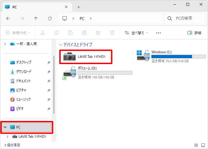Image resolution: width=208 pixels, height=149 pixels.
Task: Click the Rename icon in toolbar
Action: coord(84,33)
